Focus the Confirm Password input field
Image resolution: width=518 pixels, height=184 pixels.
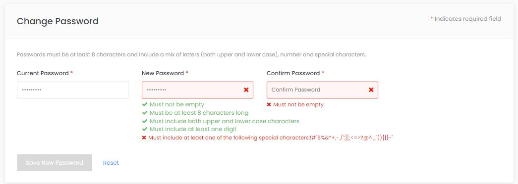click(322, 90)
